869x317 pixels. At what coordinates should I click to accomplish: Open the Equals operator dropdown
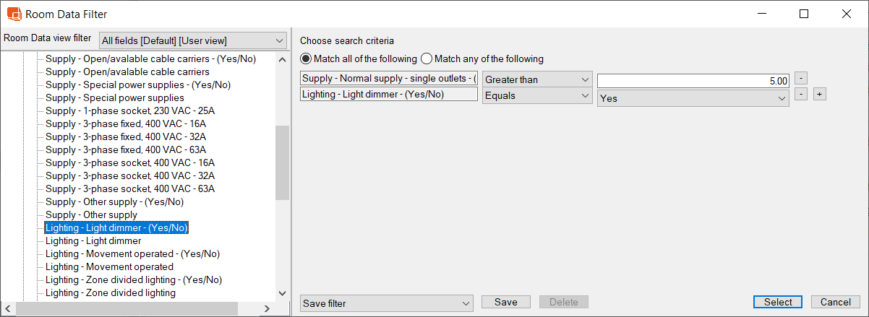(537, 95)
